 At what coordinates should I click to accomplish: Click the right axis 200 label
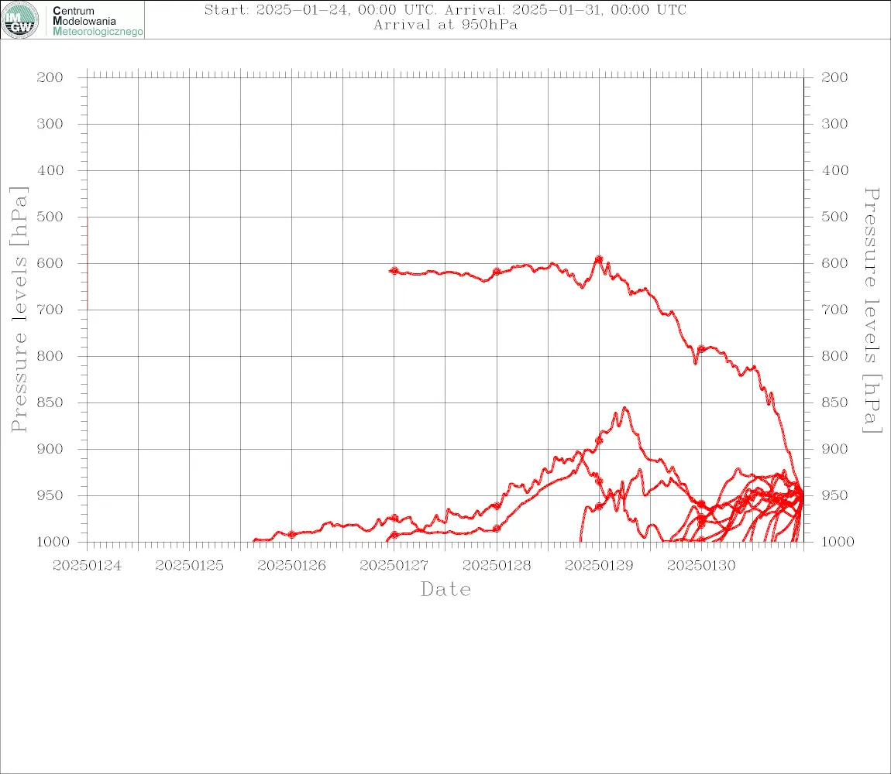(x=834, y=77)
